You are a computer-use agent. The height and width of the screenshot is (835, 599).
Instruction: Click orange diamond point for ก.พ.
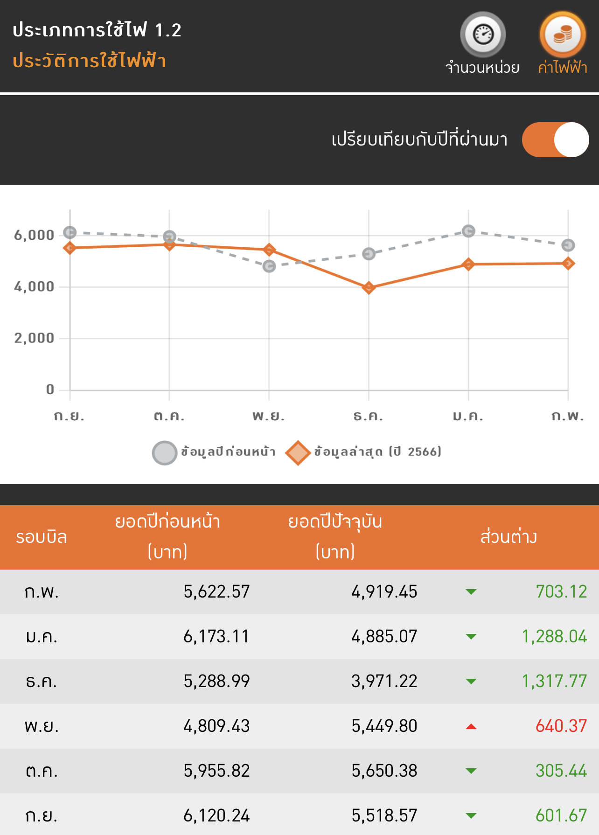point(568,264)
